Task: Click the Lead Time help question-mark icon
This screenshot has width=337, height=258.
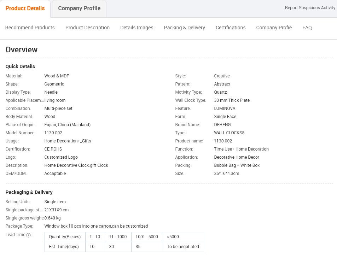Action: pos(28,235)
